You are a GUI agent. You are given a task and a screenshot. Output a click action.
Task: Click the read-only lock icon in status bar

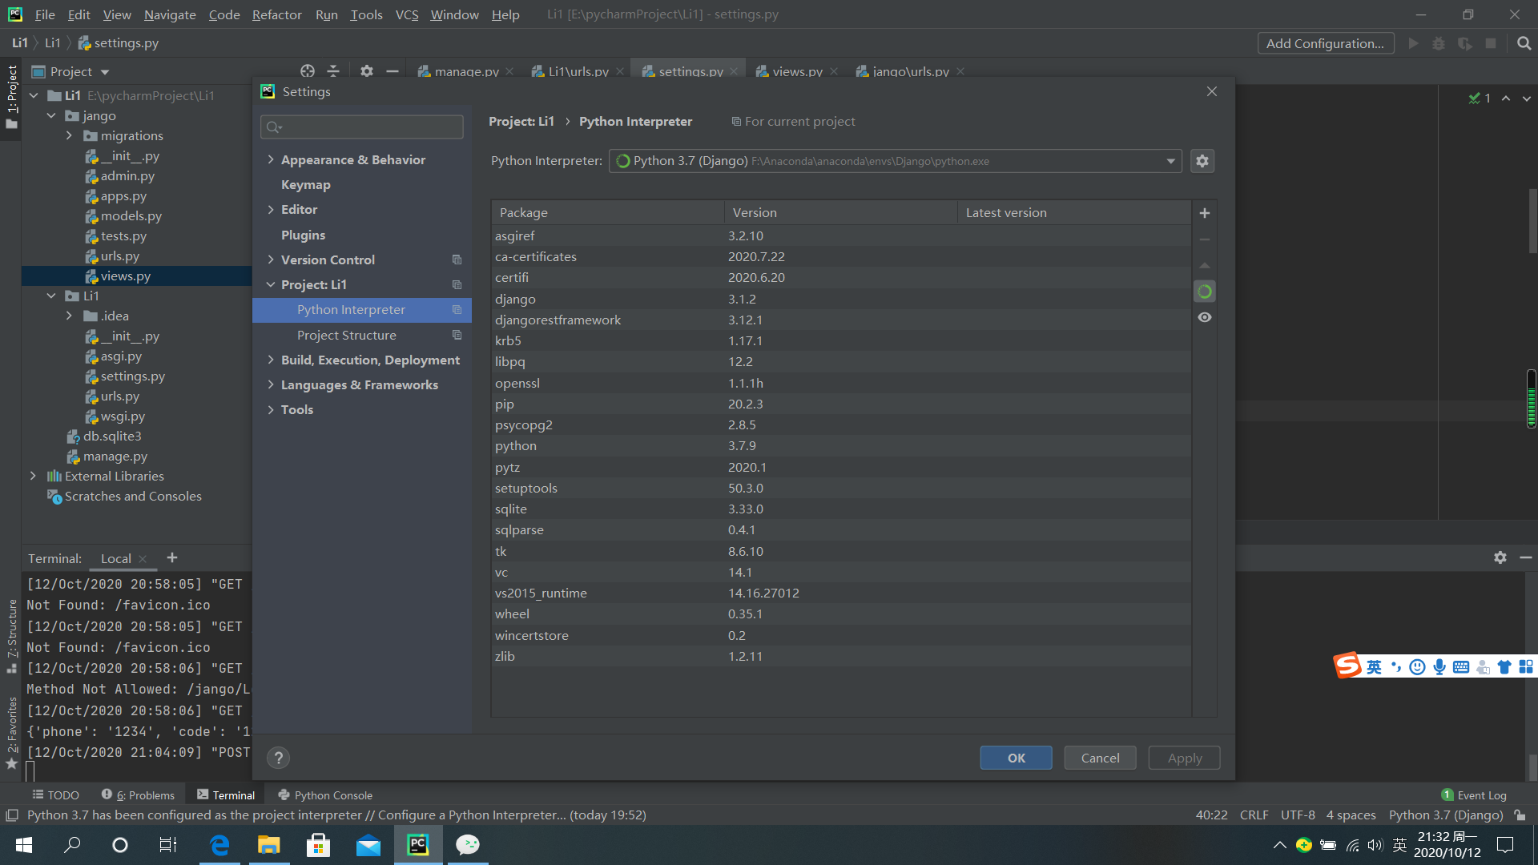[x=1520, y=815]
